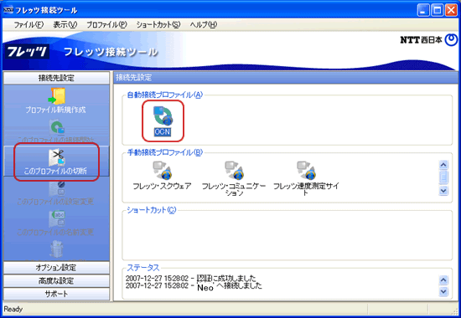The width and height of the screenshot is (461, 318).
Task: Select the フレッツ・コミュニケーション profile icon
Action: coord(234,171)
